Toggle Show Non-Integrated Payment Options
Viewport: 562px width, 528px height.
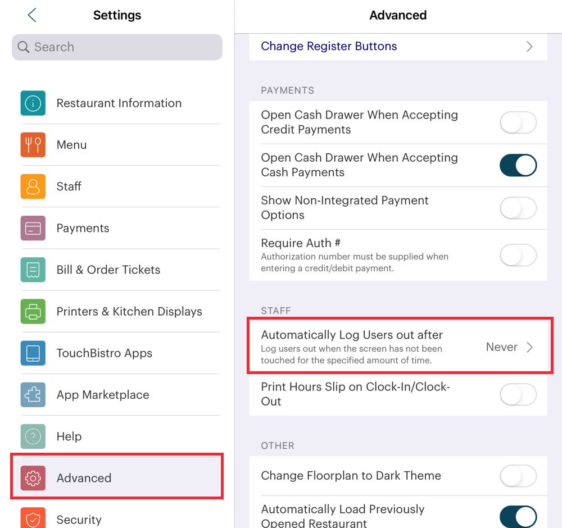518,208
